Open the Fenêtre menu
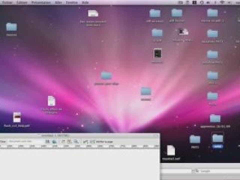Screen dimensions: 240x180 click(x=72, y=2)
